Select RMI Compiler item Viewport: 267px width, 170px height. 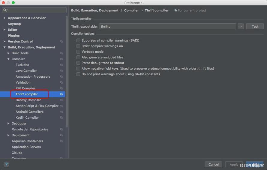pos(25,88)
